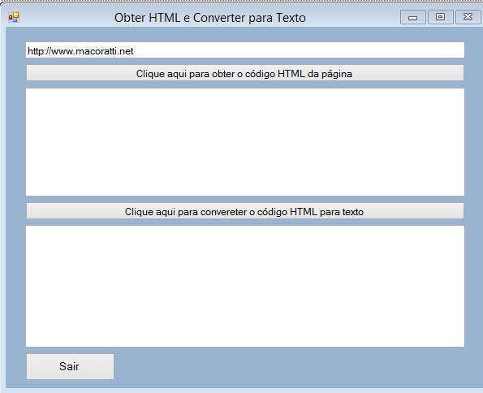Screen dimensions: 483x393
Task: Click the empty title bar area left of title
Action: [x=67, y=18]
